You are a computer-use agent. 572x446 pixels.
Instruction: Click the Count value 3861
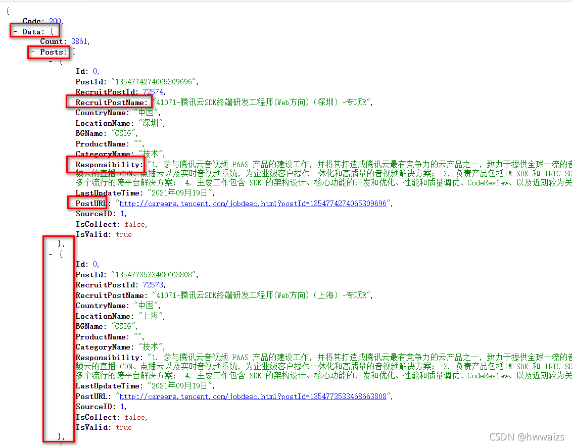click(79, 41)
